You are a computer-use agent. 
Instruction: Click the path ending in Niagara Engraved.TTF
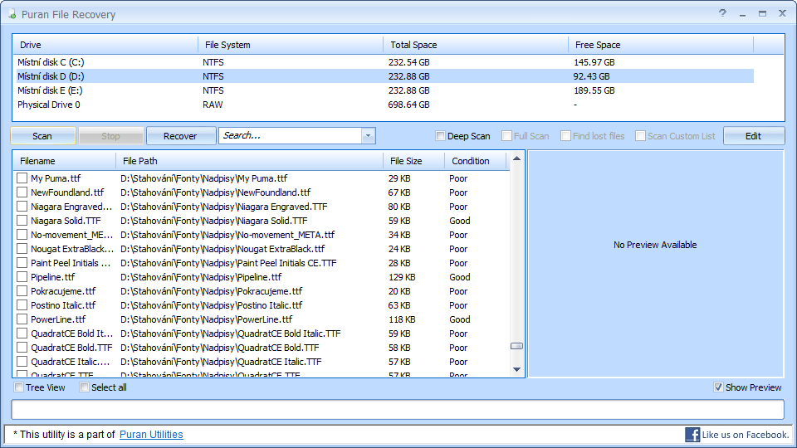tap(223, 207)
